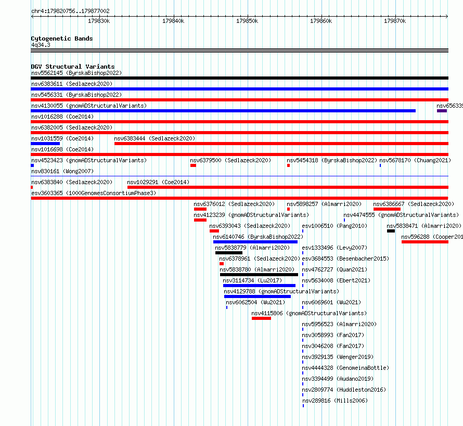Select the small red bar under nsv6379500
The width and height of the screenshot is (463, 426).
click(193, 165)
